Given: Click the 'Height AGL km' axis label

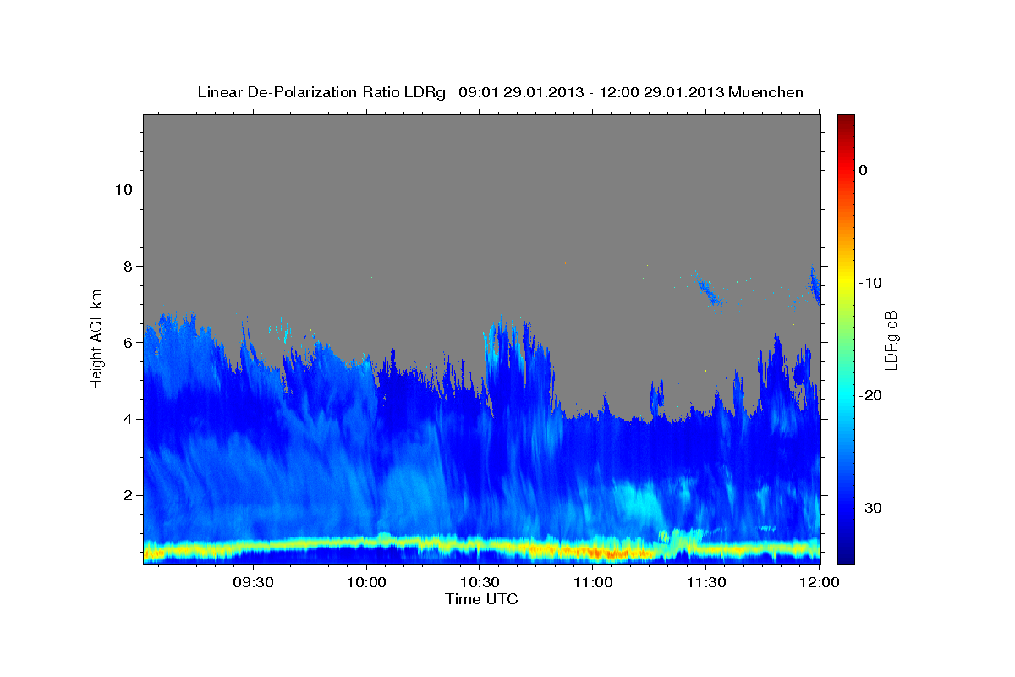Looking at the screenshot, I should click(x=97, y=338).
